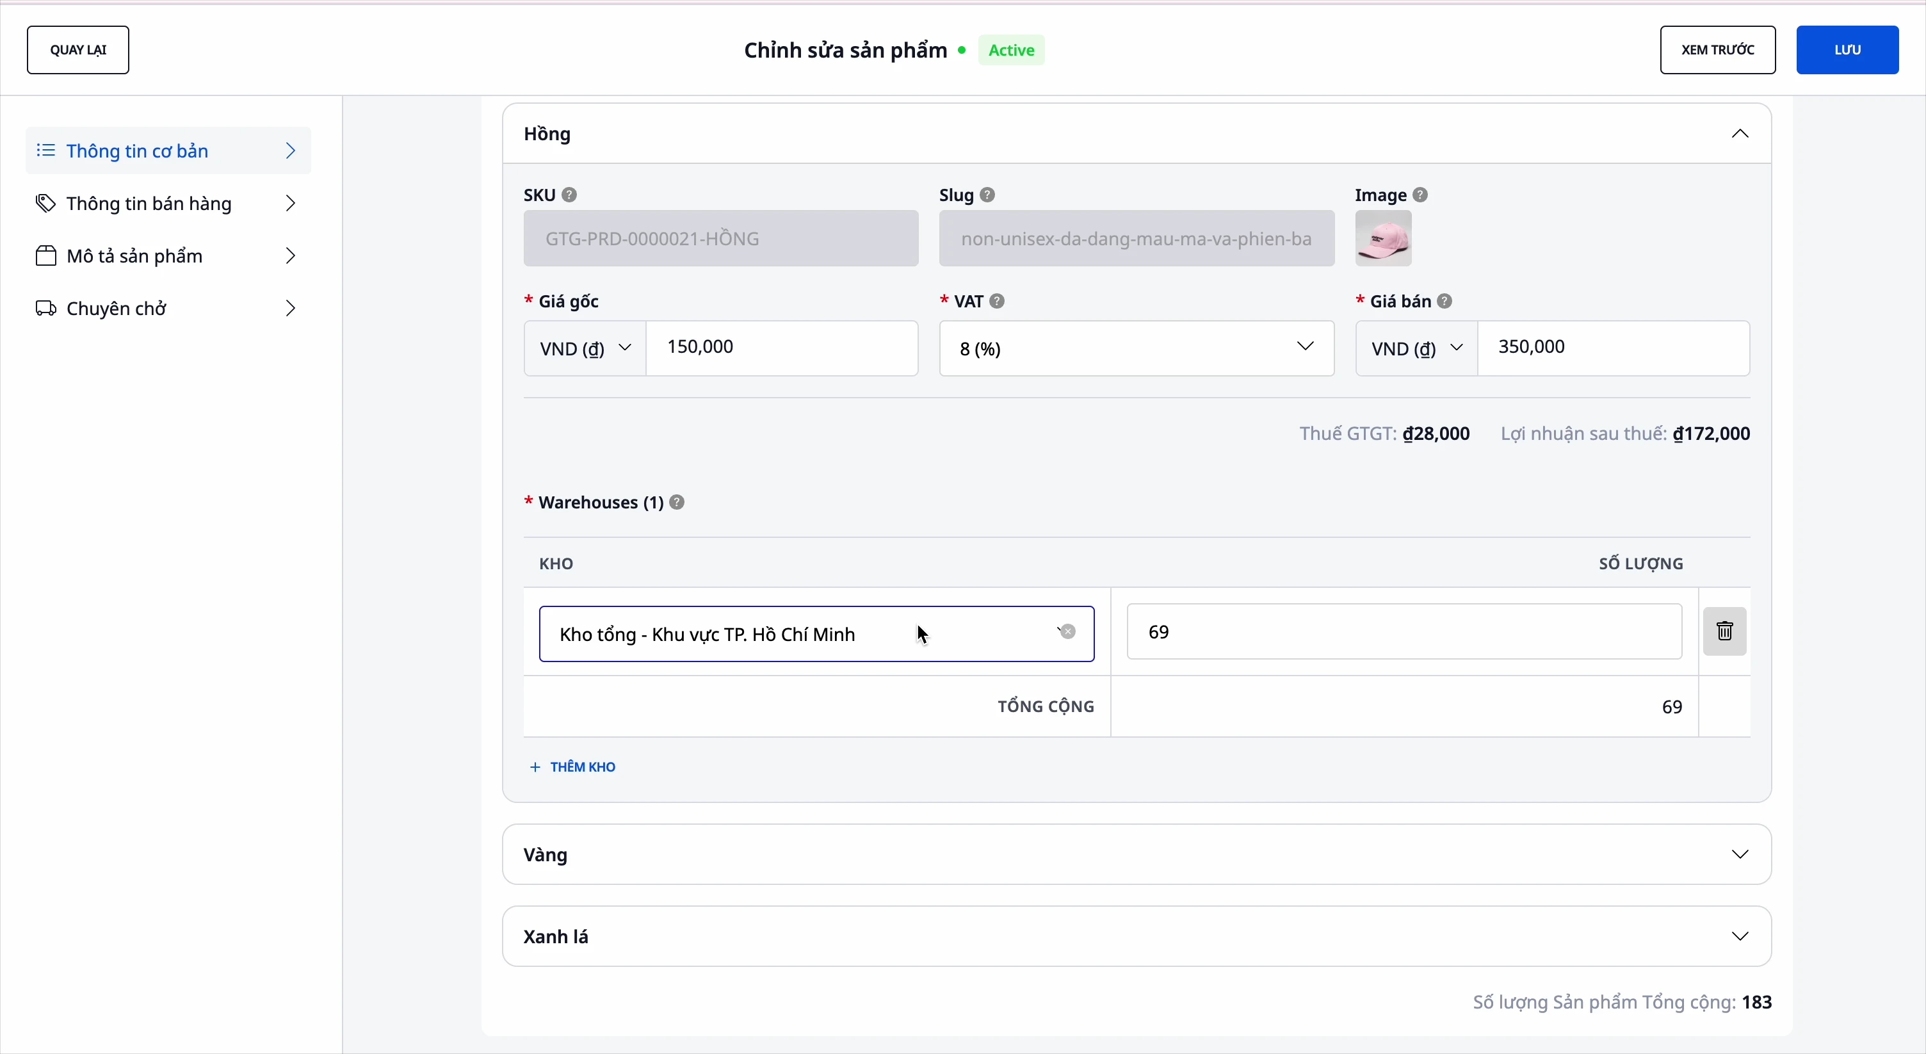Viewport: 1926px width, 1054px height.
Task: Open the VAT 8 (%) dropdown
Action: coord(1136,348)
